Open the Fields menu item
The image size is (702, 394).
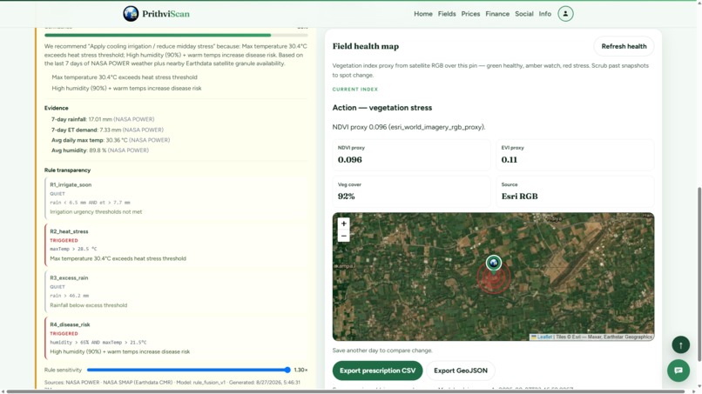pos(447,14)
